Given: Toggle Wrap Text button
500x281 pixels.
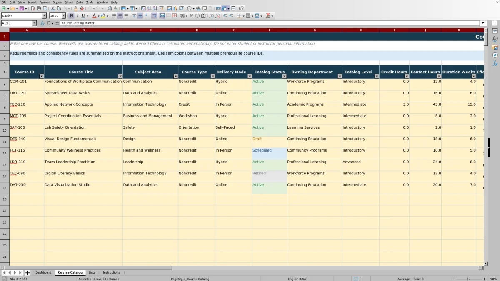Looking at the screenshot, I should 154,16.
